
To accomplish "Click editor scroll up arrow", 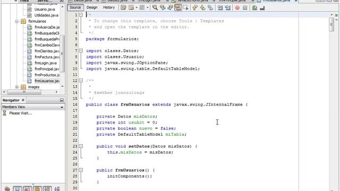I will tap(331, 14).
